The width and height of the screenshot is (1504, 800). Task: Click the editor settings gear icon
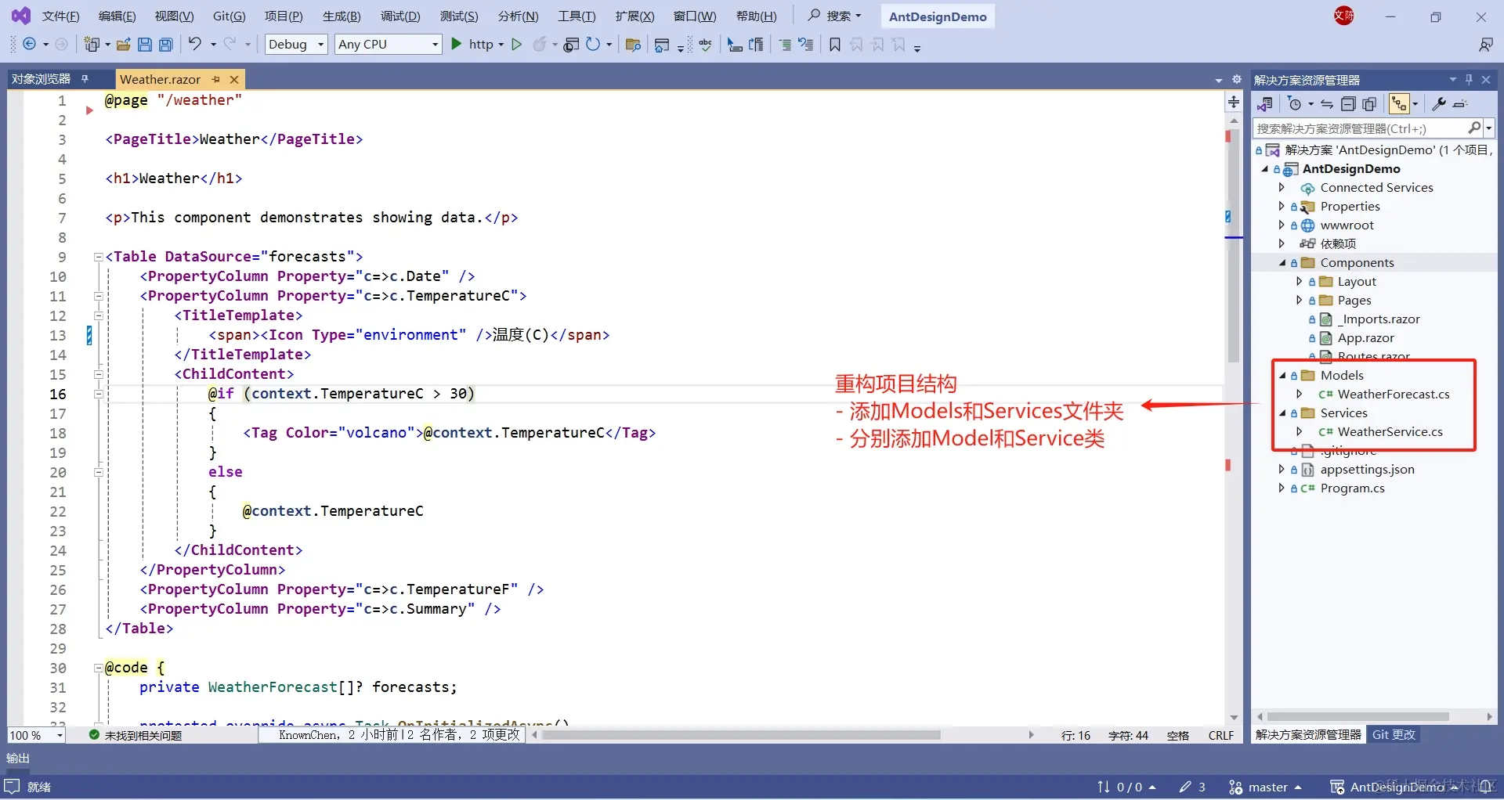[x=1237, y=79]
